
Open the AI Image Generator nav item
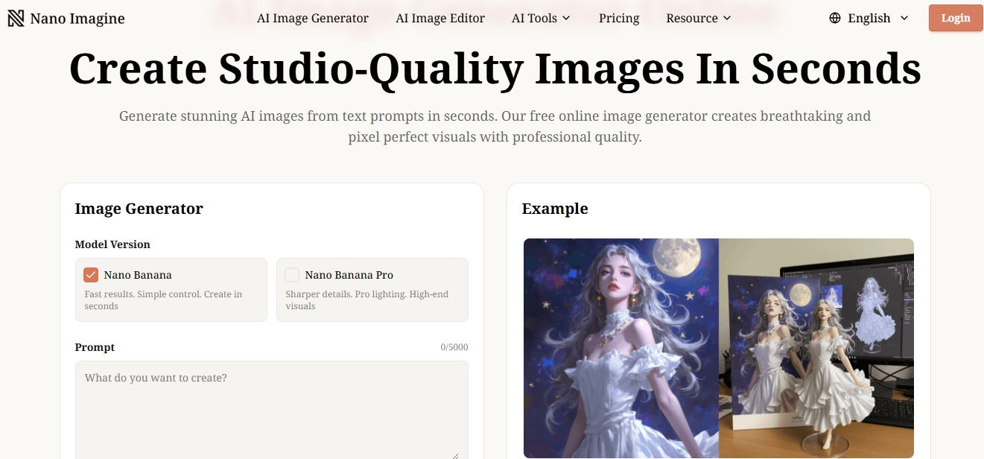pyautogui.click(x=313, y=18)
